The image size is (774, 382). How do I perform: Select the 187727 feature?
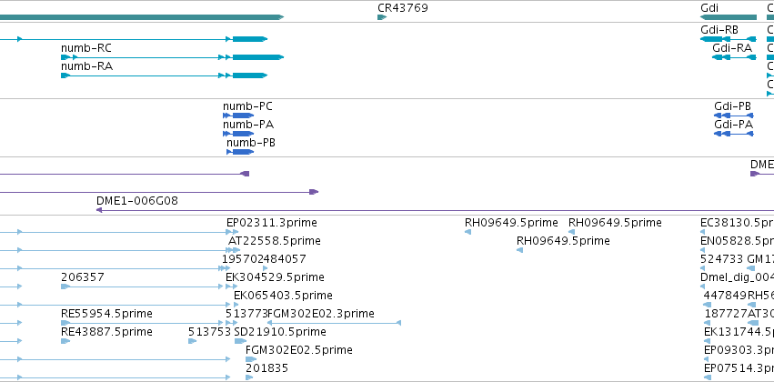707,323
